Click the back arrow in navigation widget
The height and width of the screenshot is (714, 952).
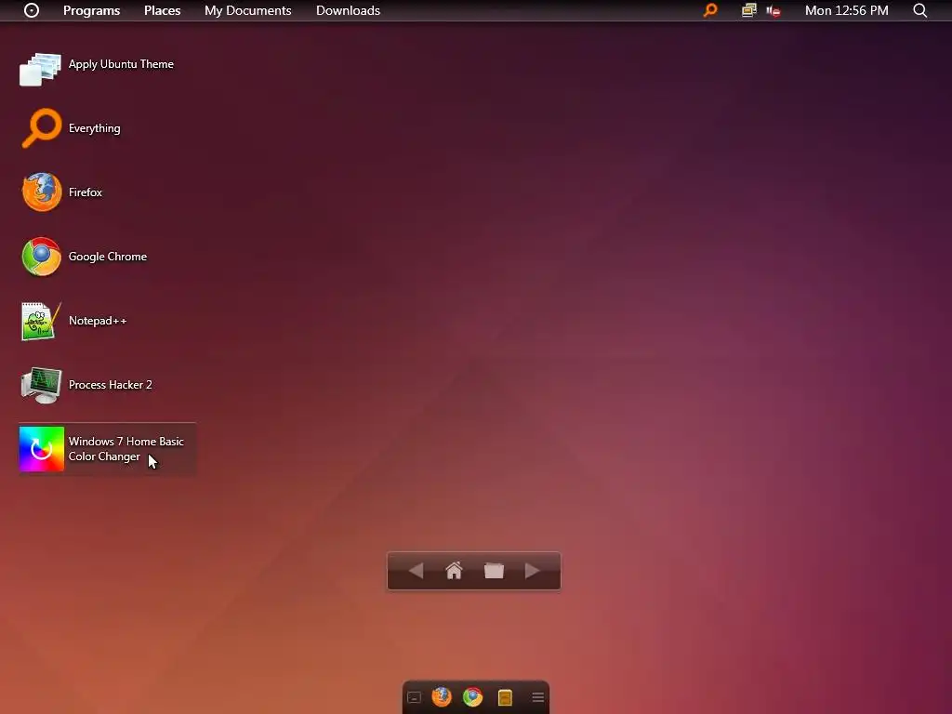click(416, 571)
